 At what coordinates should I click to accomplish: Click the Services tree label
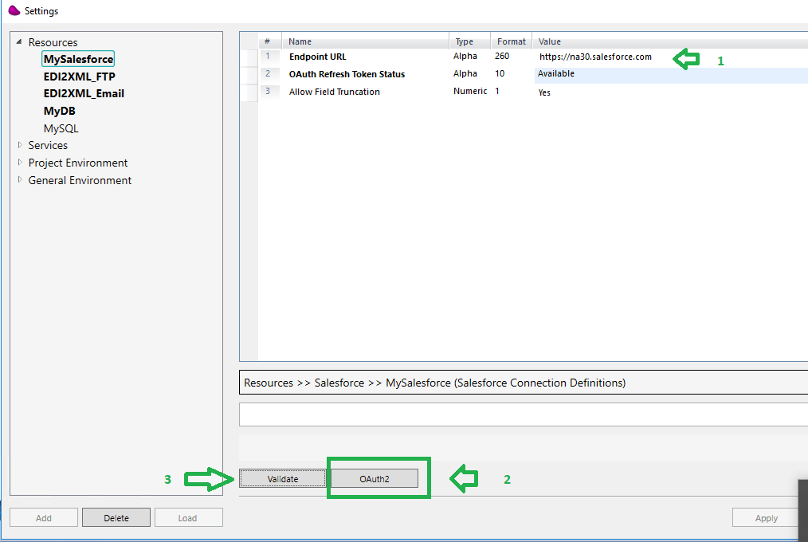[x=48, y=145]
